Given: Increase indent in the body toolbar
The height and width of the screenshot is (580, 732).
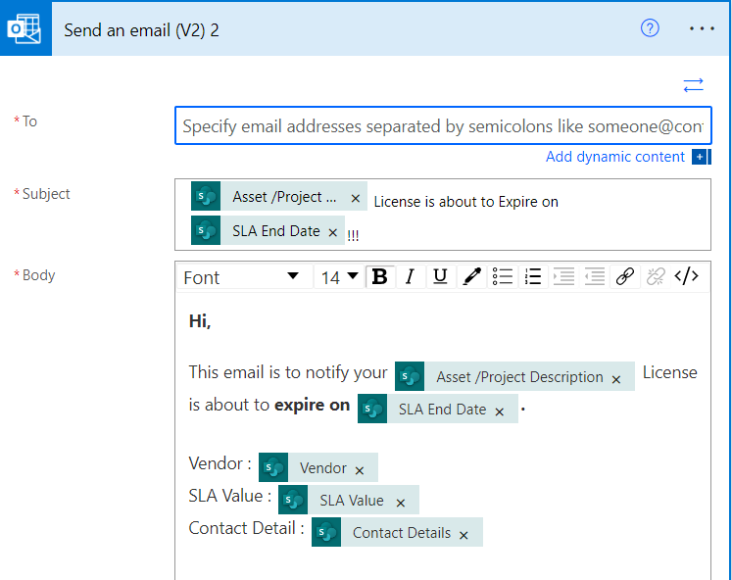Looking at the screenshot, I should coord(562,277).
